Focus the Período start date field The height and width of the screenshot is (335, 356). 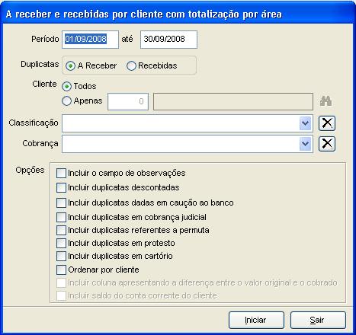(90, 40)
